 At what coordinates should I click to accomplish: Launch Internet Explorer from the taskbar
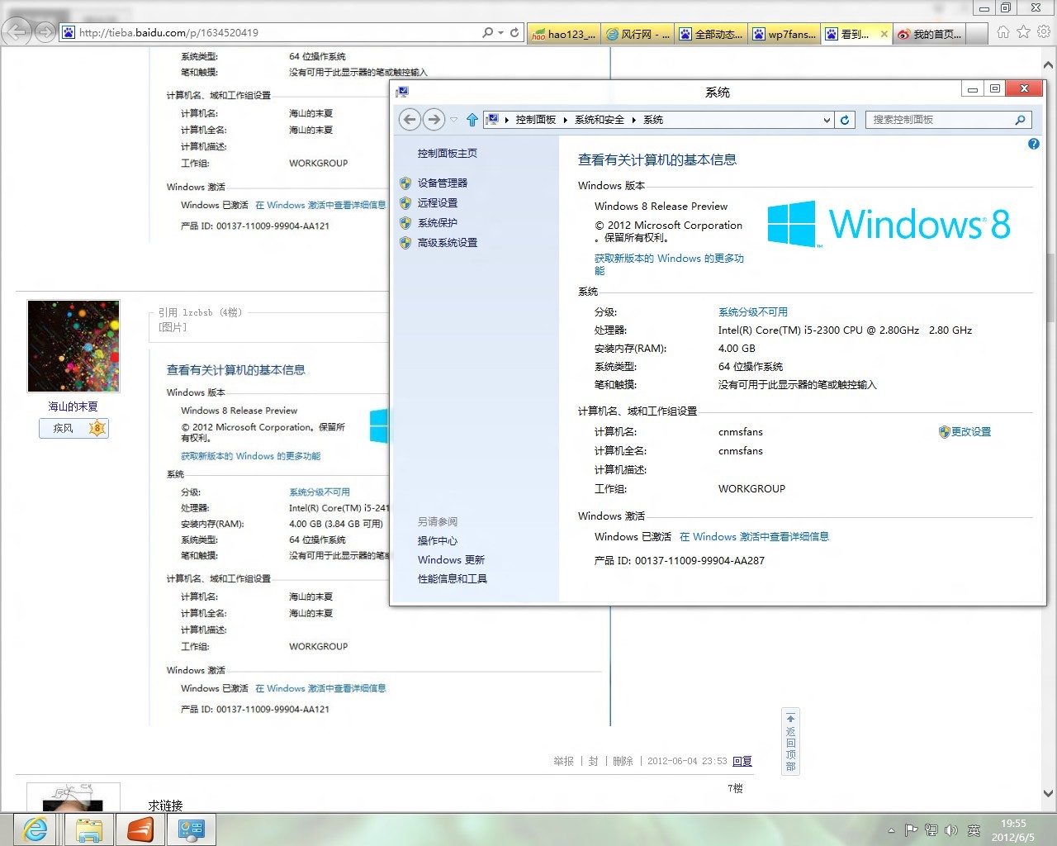pos(36,829)
